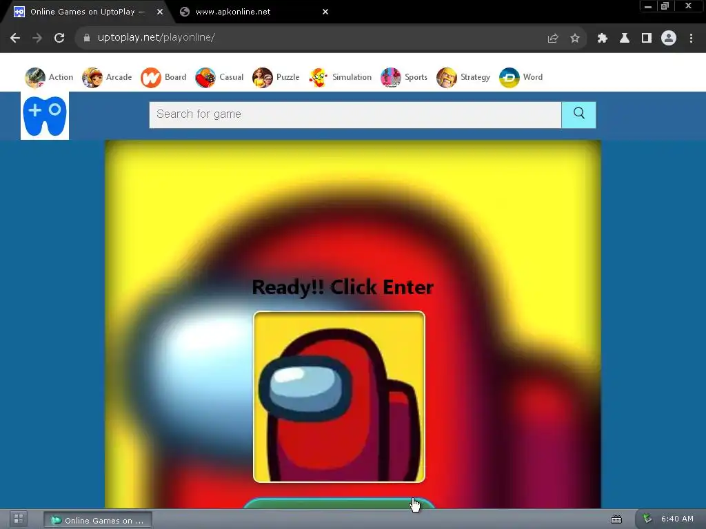This screenshot has height=529, width=706.
Task: Bookmark this tab with the star icon
Action: point(575,39)
